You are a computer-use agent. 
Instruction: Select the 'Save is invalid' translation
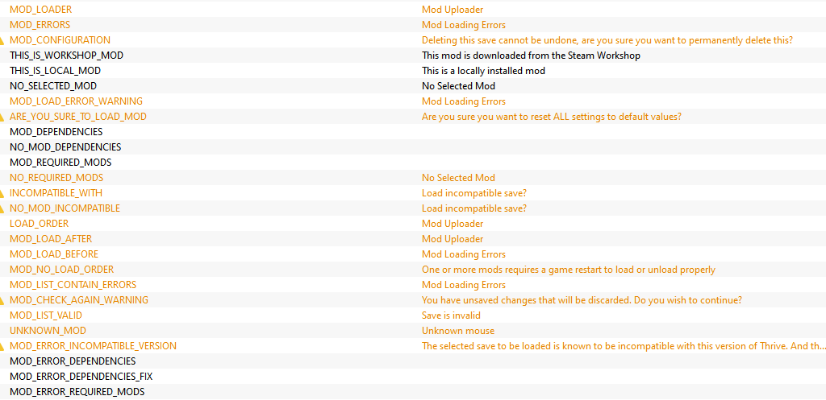451,315
